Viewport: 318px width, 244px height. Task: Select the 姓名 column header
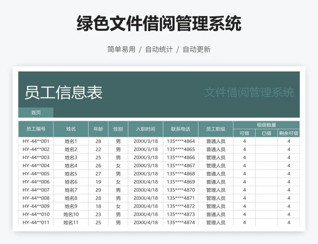71,129
